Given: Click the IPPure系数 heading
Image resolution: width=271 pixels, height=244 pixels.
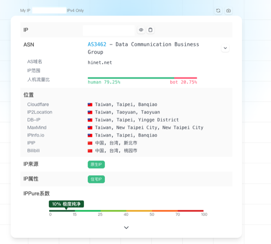Looking at the screenshot, I should (x=36, y=193).
